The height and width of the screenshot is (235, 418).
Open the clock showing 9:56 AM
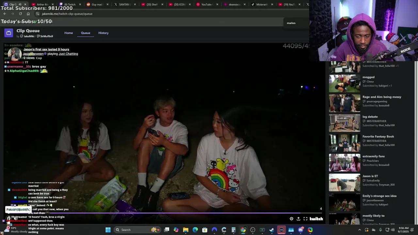[404, 230]
